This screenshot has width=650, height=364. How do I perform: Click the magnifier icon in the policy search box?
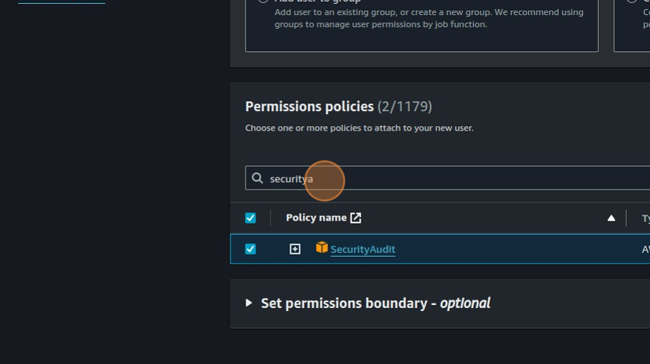click(257, 178)
